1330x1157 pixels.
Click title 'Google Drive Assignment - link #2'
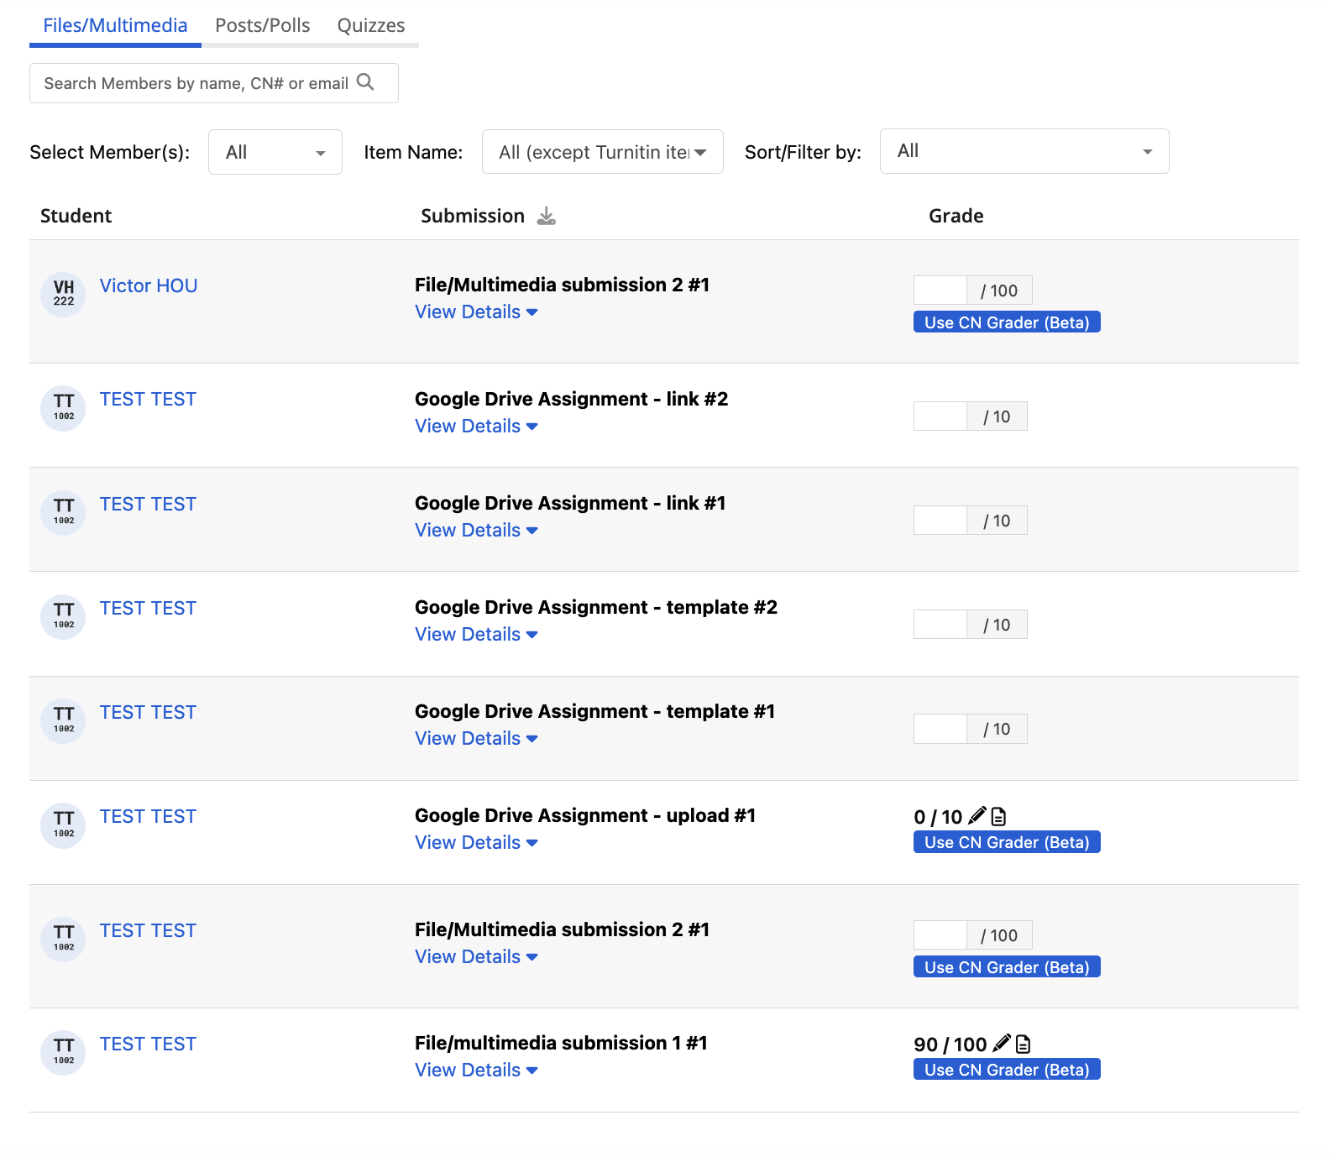(571, 399)
